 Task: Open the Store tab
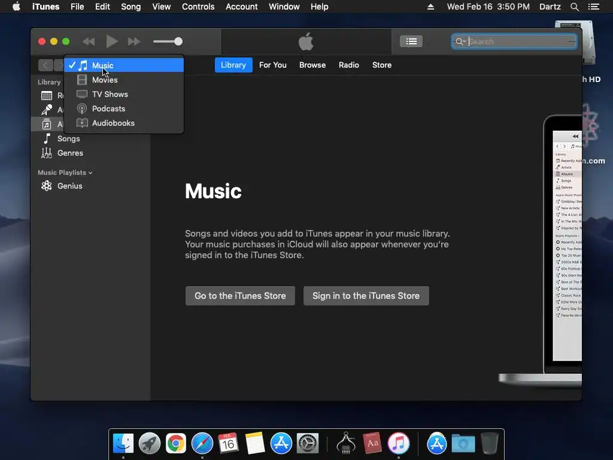tap(382, 65)
